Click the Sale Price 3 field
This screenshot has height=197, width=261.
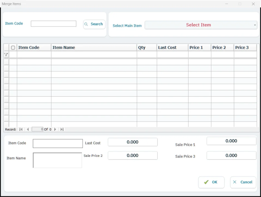[231, 156]
